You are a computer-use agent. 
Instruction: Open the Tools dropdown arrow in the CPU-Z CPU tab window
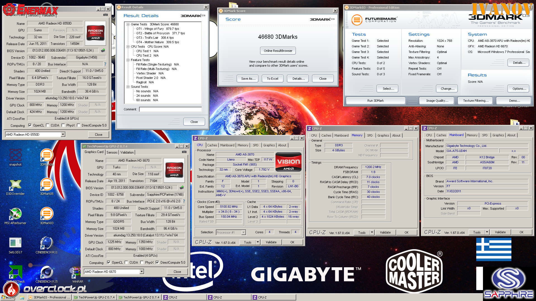[x=258, y=242]
